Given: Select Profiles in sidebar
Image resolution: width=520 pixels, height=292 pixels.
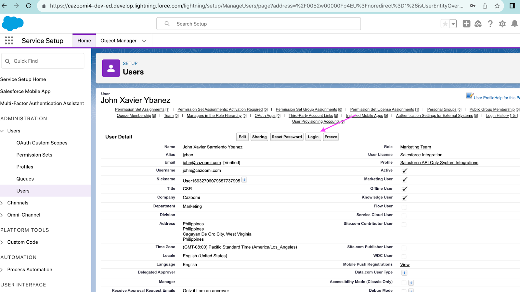Looking at the screenshot, I should [x=25, y=167].
